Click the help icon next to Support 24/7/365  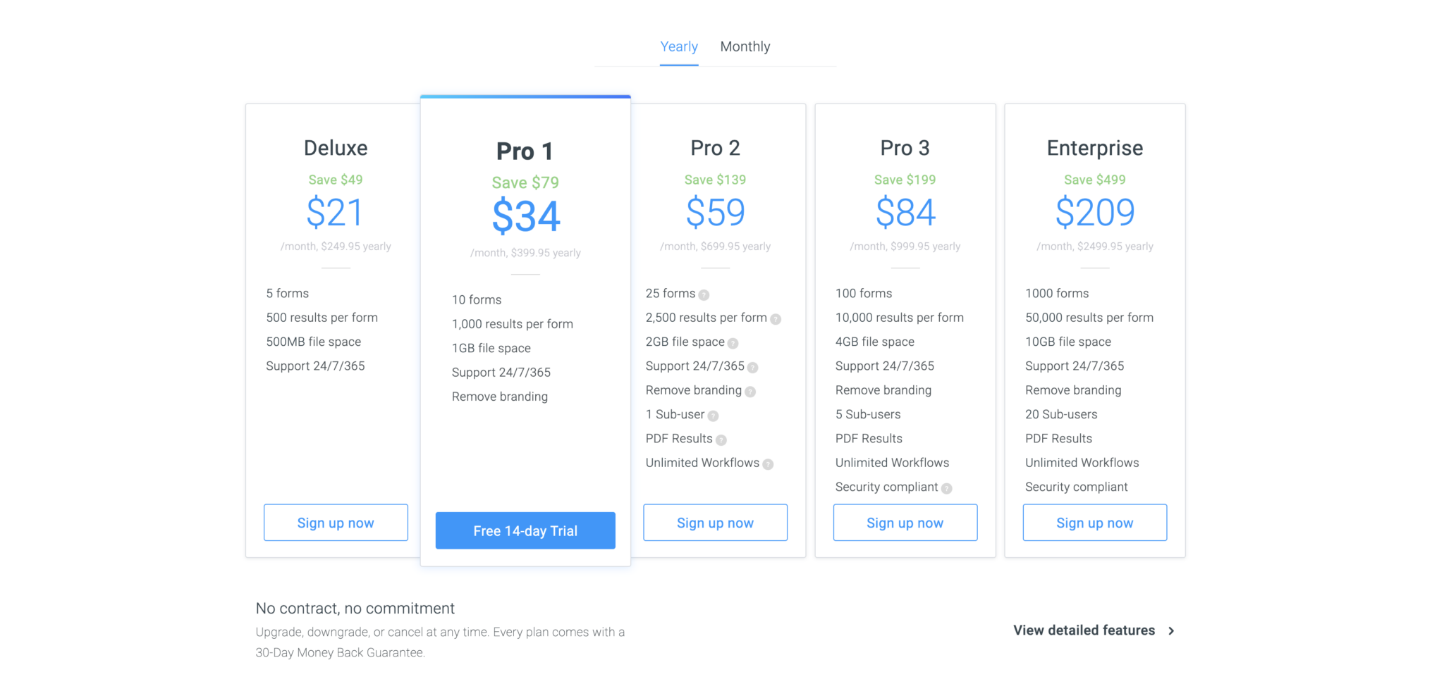click(x=753, y=367)
